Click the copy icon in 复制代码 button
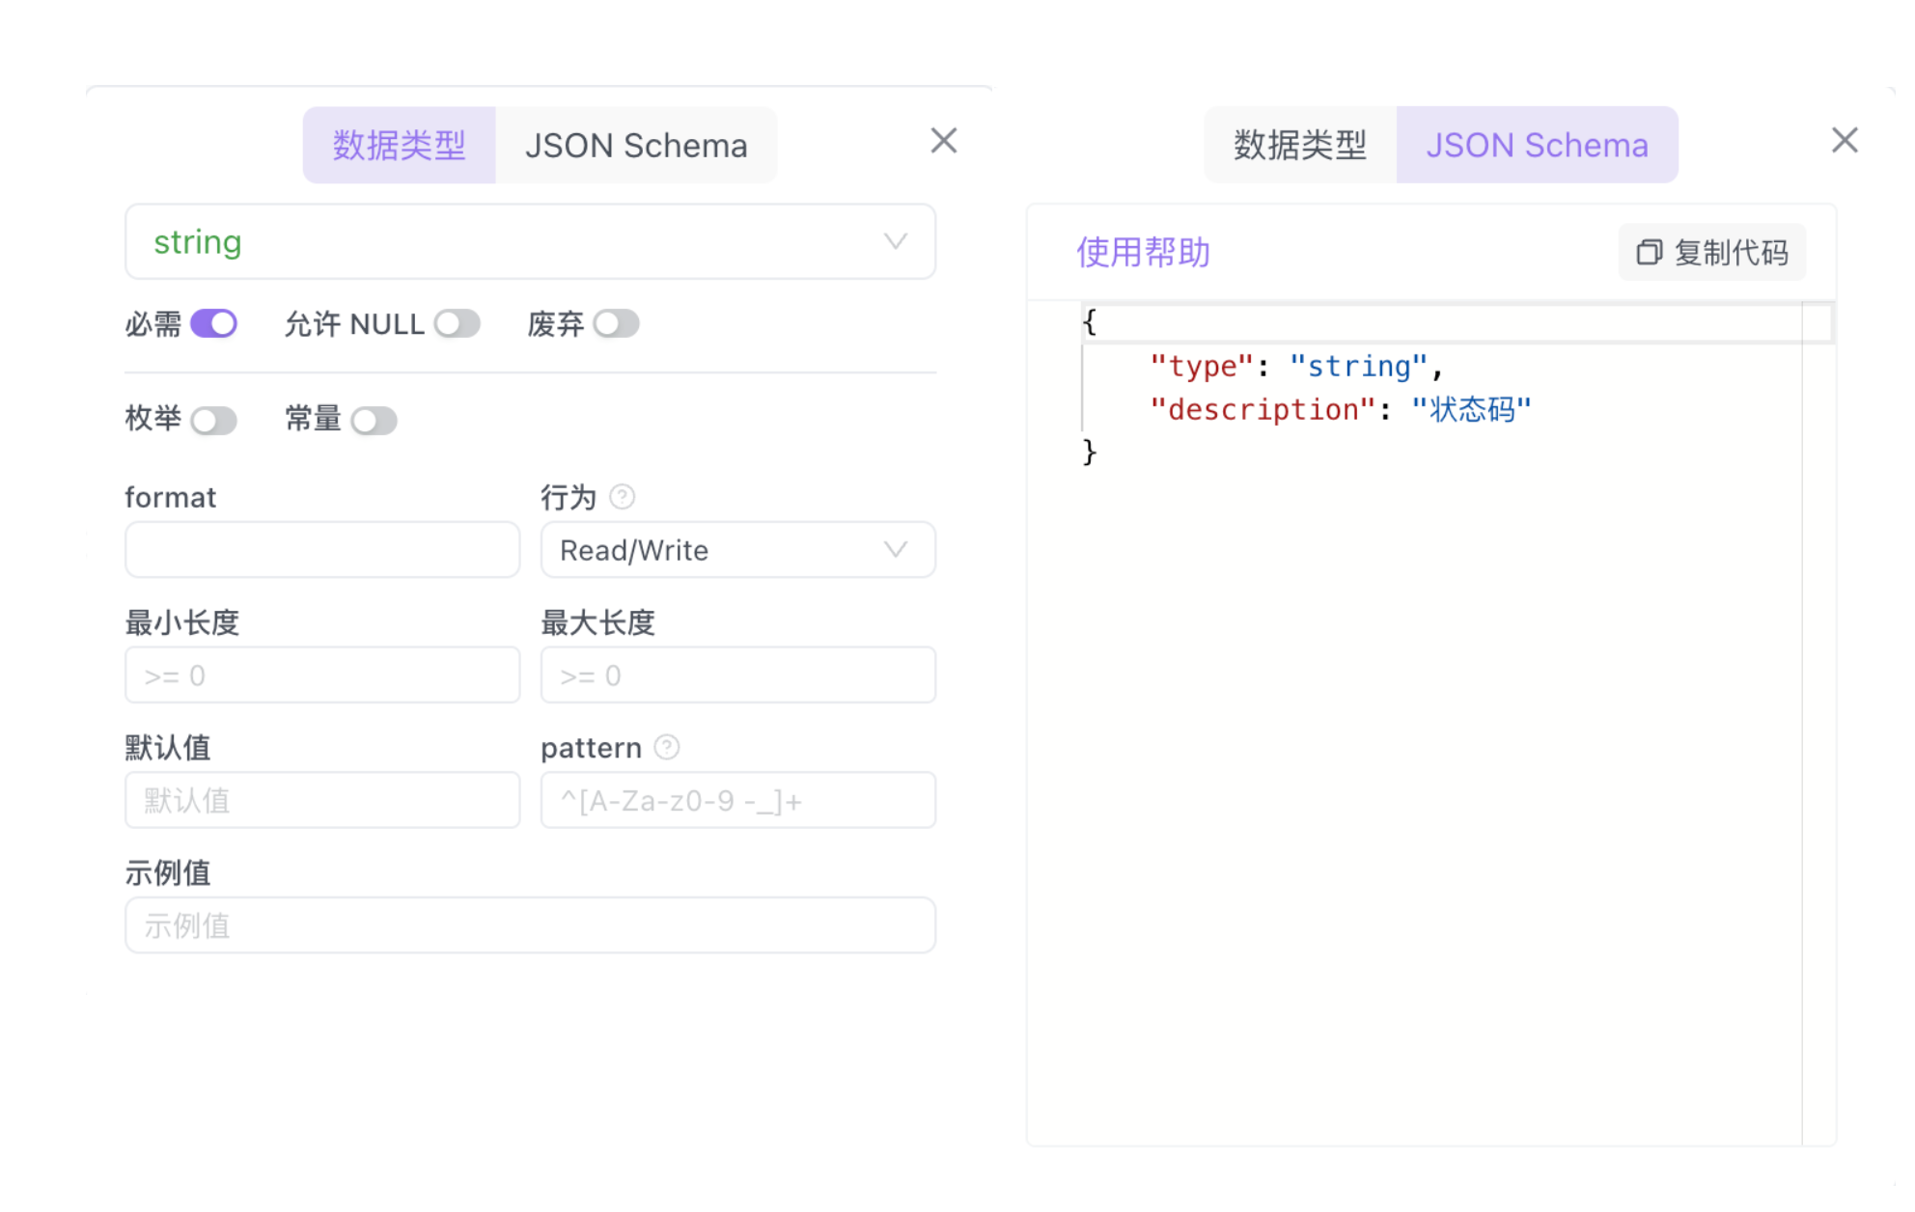This screenshot has width=1915, height=1212. pos(1649,253)
